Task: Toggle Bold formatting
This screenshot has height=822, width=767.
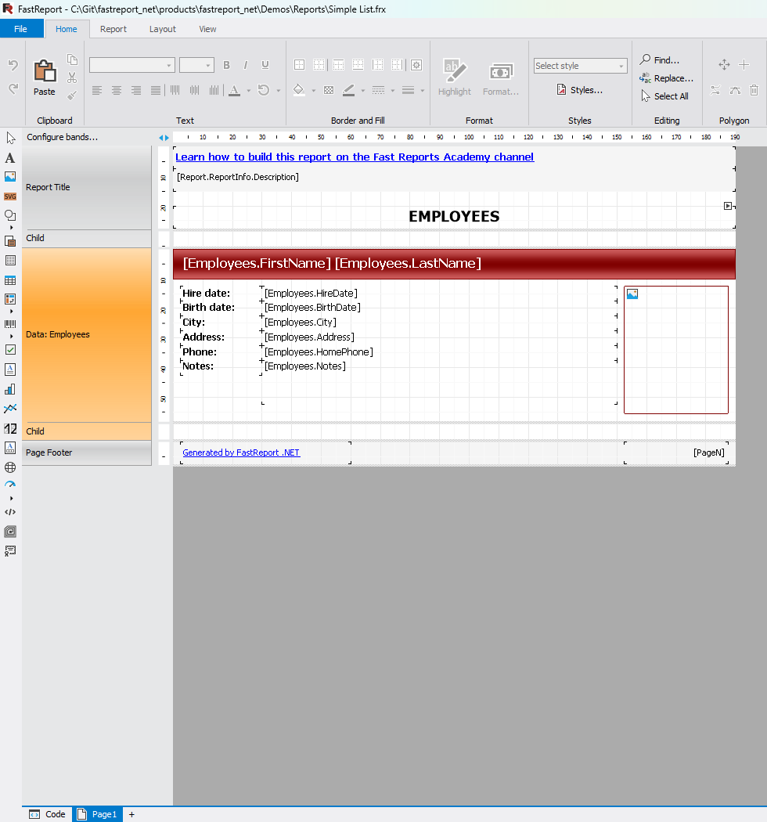Action: coord(226,65)
